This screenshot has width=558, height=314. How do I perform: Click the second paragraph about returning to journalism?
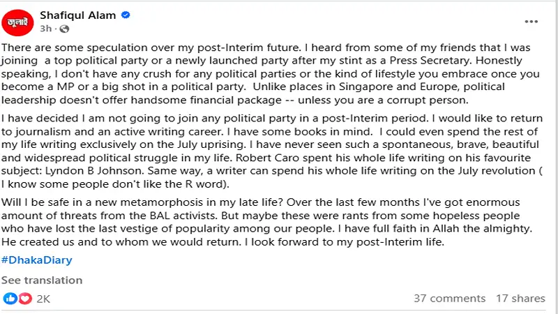[272, 151]
